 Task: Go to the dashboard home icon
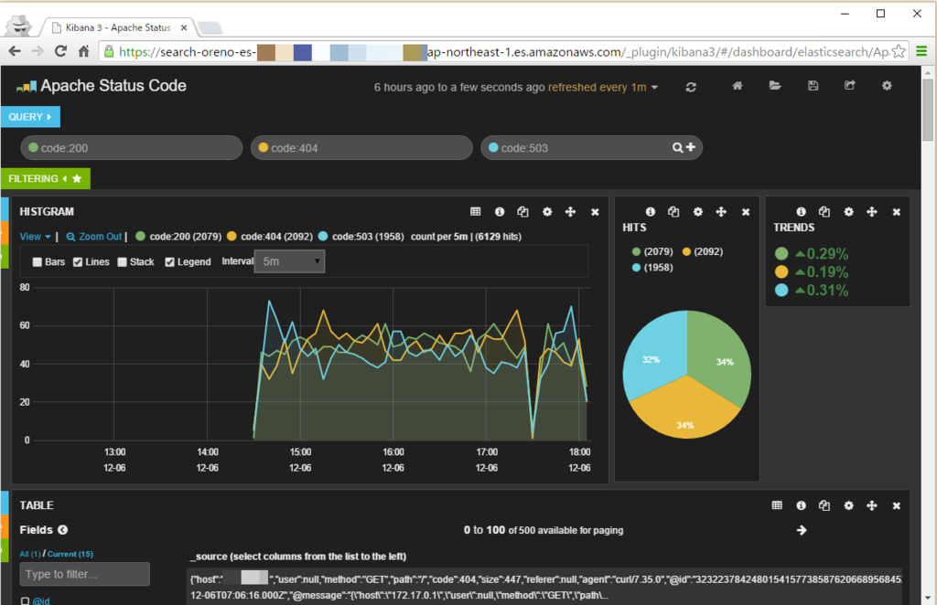738,86
